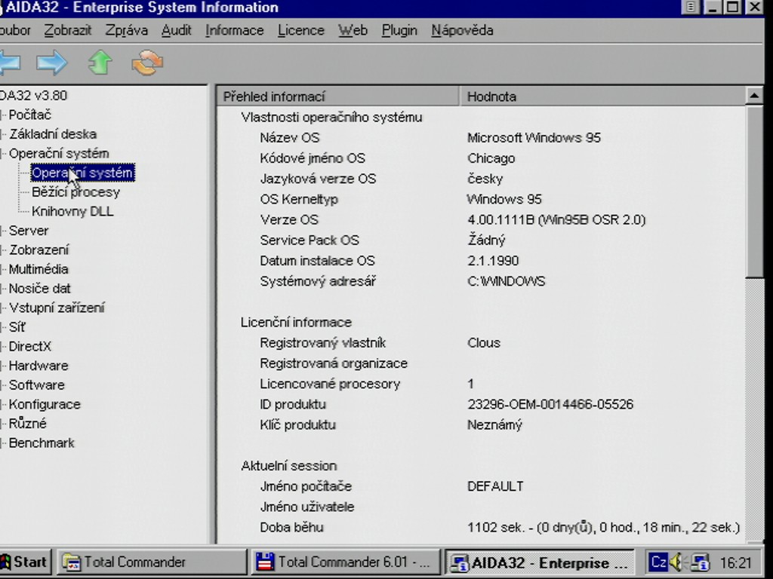This screenshot has height=579, width=773.
Task: Select Počítač in the tree
Action: 29,115
